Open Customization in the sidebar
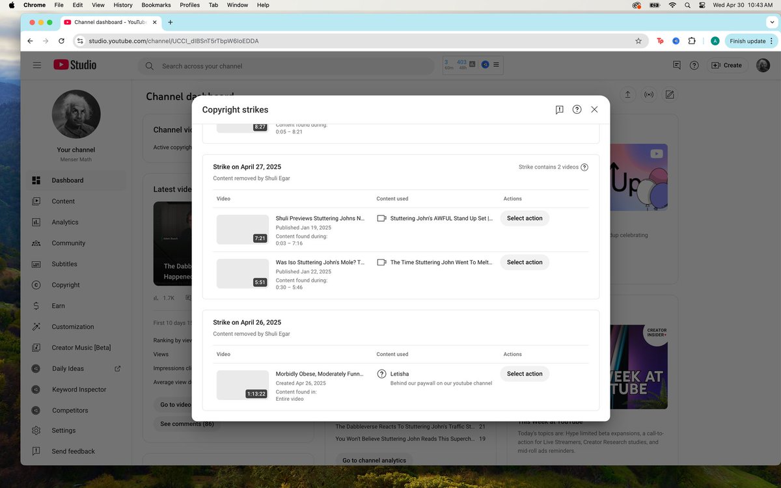This screenshot has width=781, height=488. [76, 327]
